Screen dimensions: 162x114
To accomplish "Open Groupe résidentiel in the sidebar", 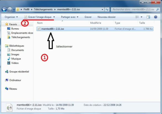I will pos(19,72).
